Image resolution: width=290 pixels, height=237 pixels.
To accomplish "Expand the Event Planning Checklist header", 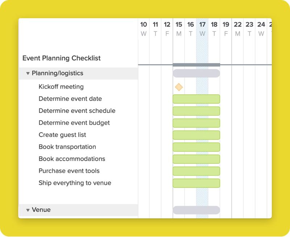I will (62, 58).
